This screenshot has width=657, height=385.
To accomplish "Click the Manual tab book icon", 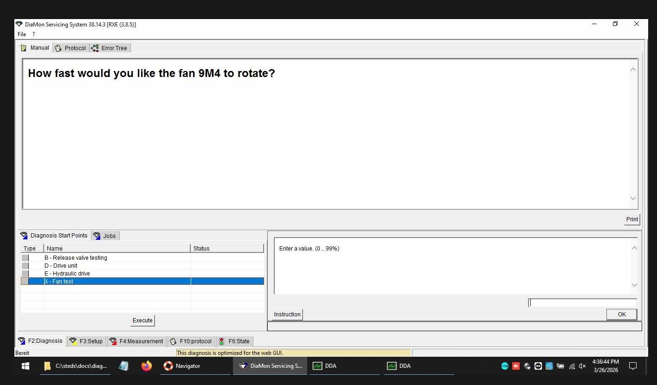I will 24,48.
